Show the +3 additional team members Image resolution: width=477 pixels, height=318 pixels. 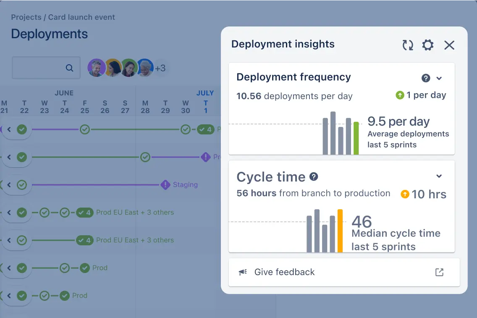[x=160, y=68]
